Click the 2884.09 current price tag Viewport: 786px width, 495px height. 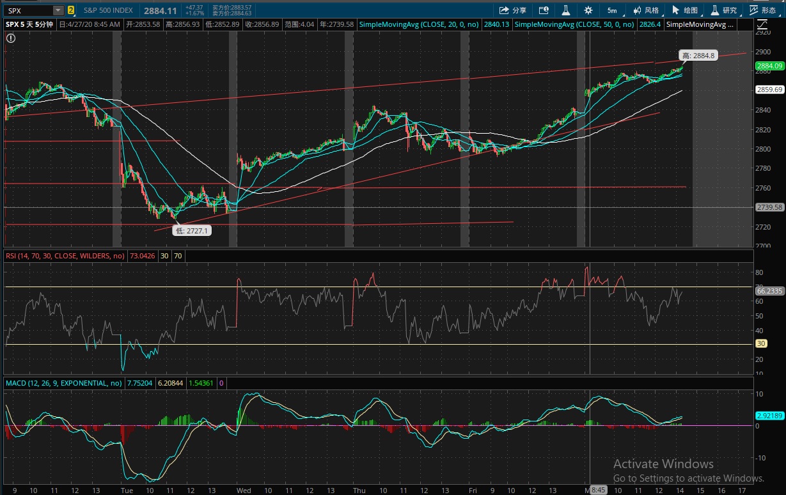click(x=769, y=66)
